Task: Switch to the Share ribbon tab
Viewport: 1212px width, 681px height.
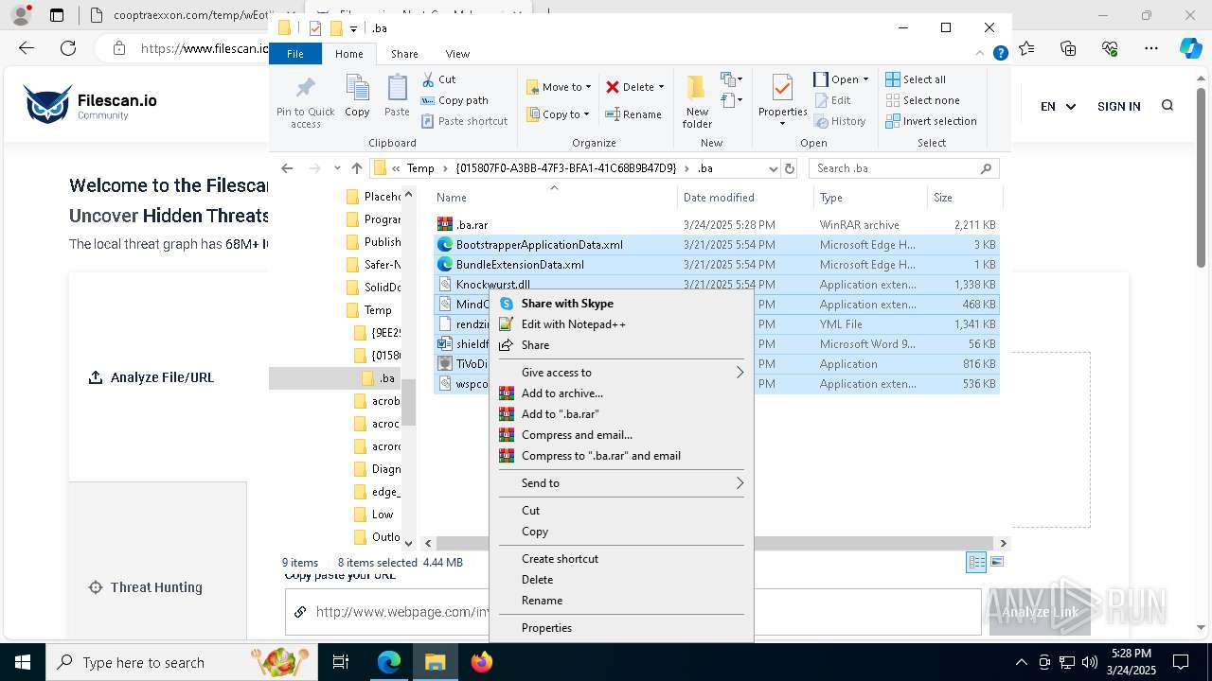Action: click(404, 54)
